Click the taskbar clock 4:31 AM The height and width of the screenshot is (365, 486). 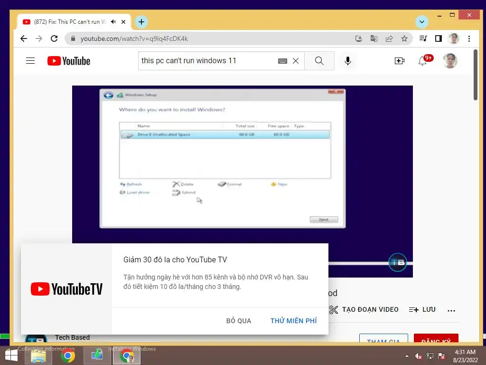465,352
